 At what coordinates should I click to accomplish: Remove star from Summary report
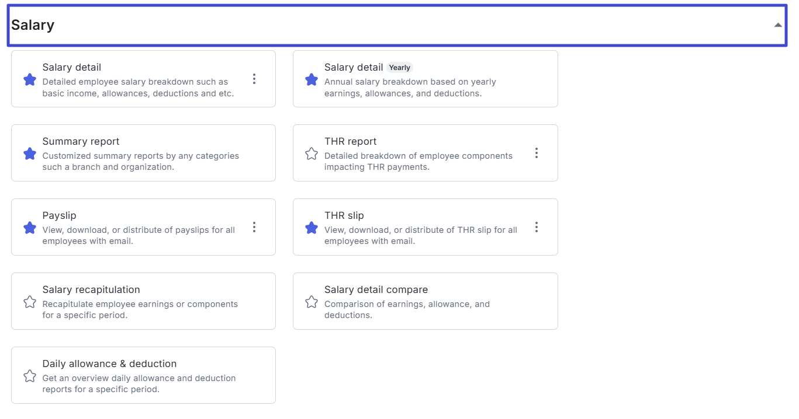point(30,153)
